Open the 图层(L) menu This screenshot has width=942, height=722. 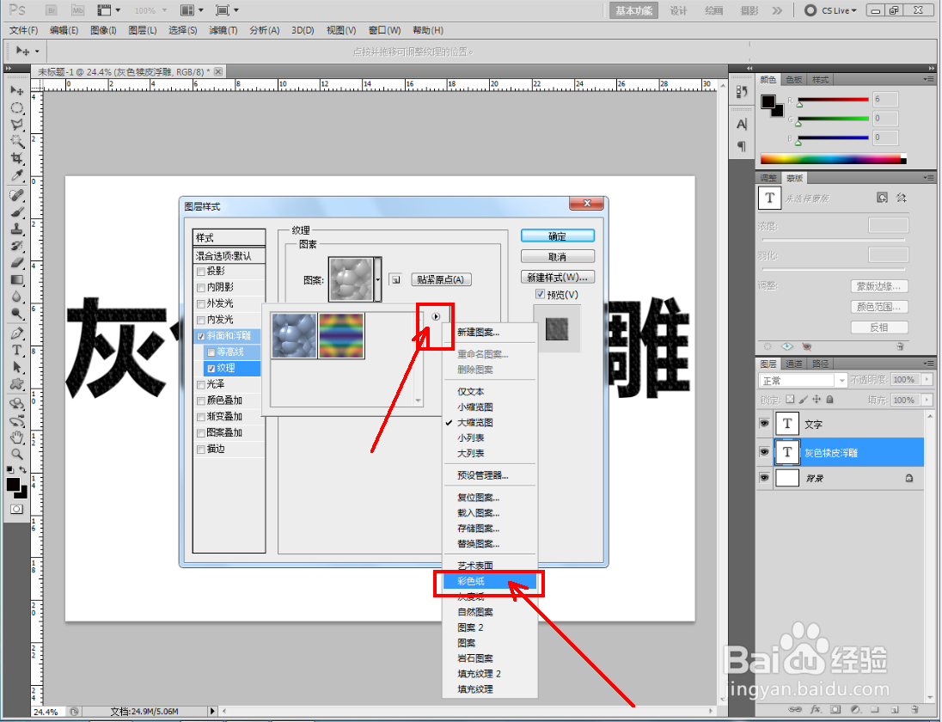click(143, 30)
